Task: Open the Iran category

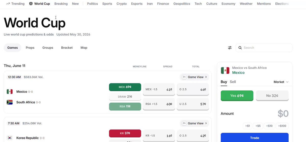Action: 150,4
